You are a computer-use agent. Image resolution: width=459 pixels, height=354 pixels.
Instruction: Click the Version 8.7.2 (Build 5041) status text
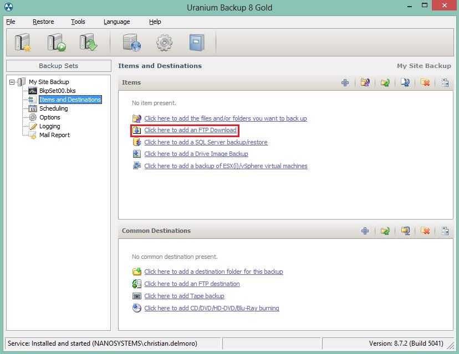click(406, 343)
